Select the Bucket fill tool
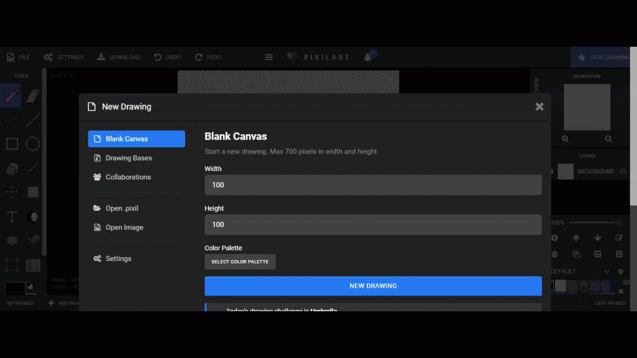This screenshot has width=637, height=358. coord(12,168)
